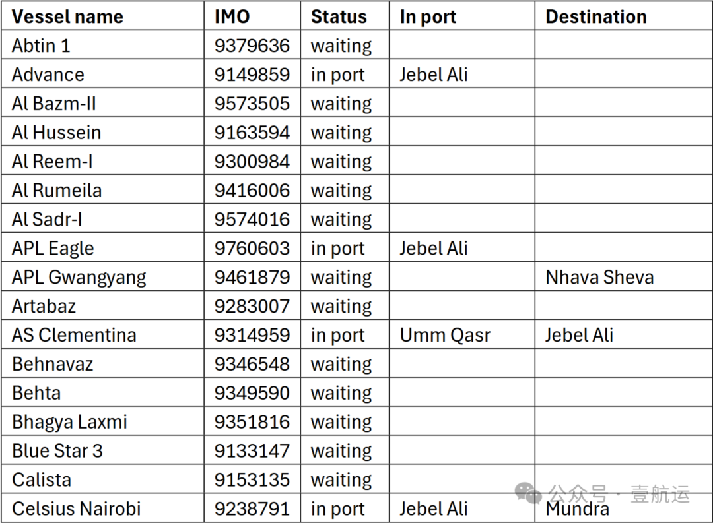This screenshot has height=523, width=713.
Task: Click the Nhava Sheva destination cell
Action: click(x=599, y=277)
